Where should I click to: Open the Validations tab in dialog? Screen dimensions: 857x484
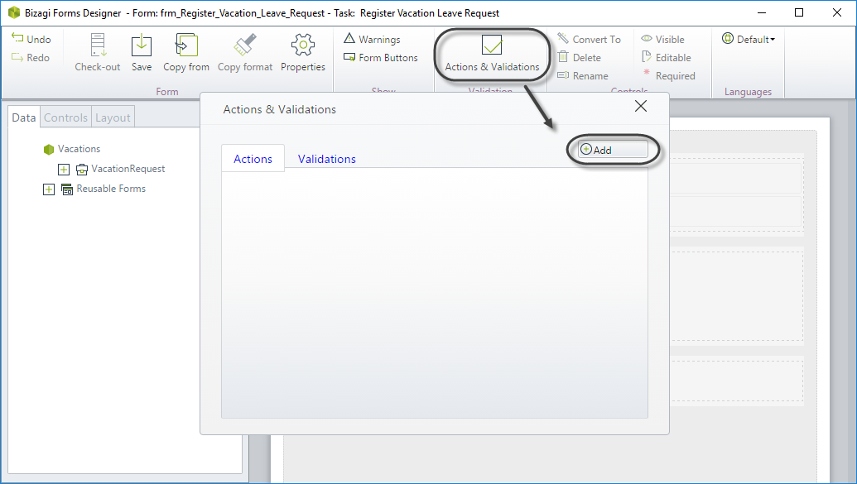tap(327, 158)
